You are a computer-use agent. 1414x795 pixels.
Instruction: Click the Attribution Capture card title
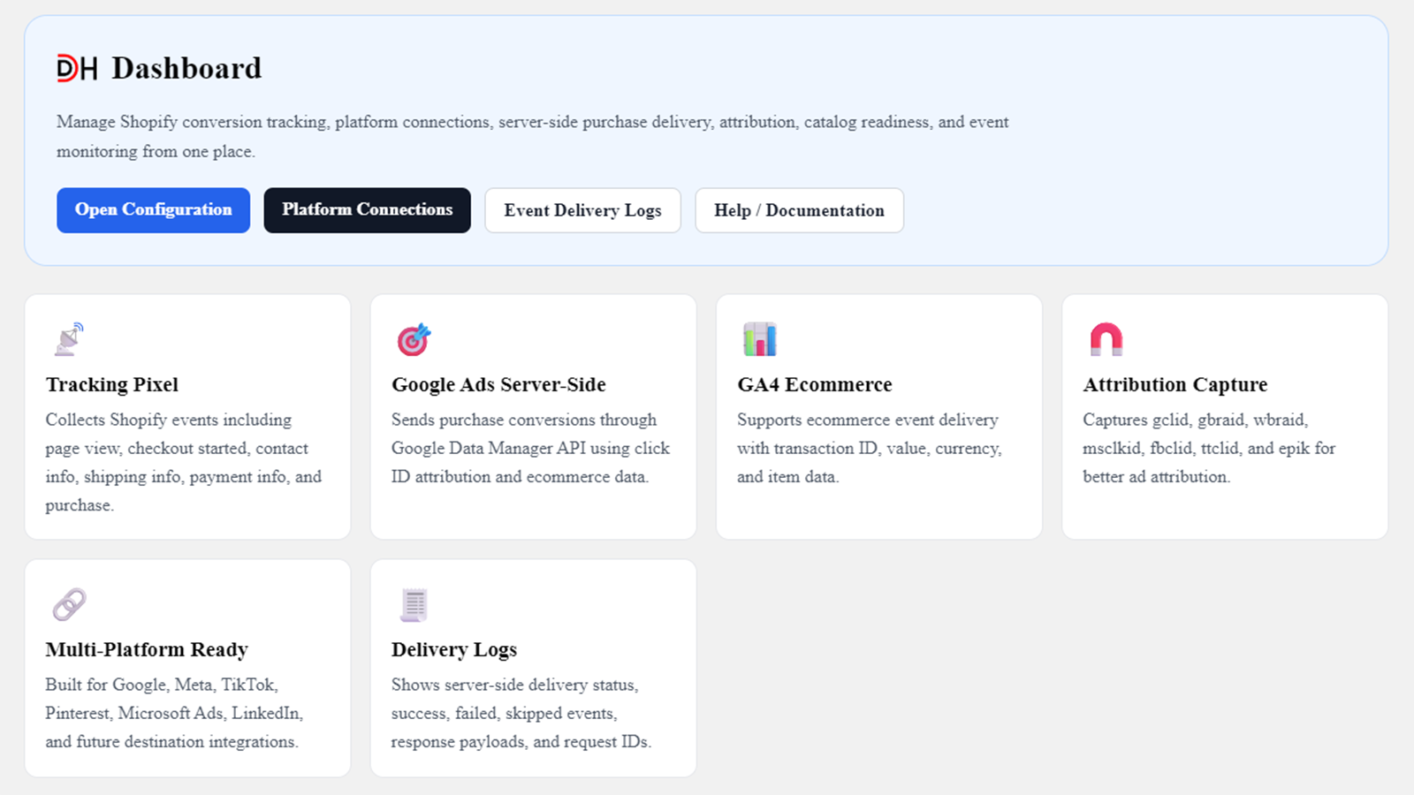tap(1175, 384)
